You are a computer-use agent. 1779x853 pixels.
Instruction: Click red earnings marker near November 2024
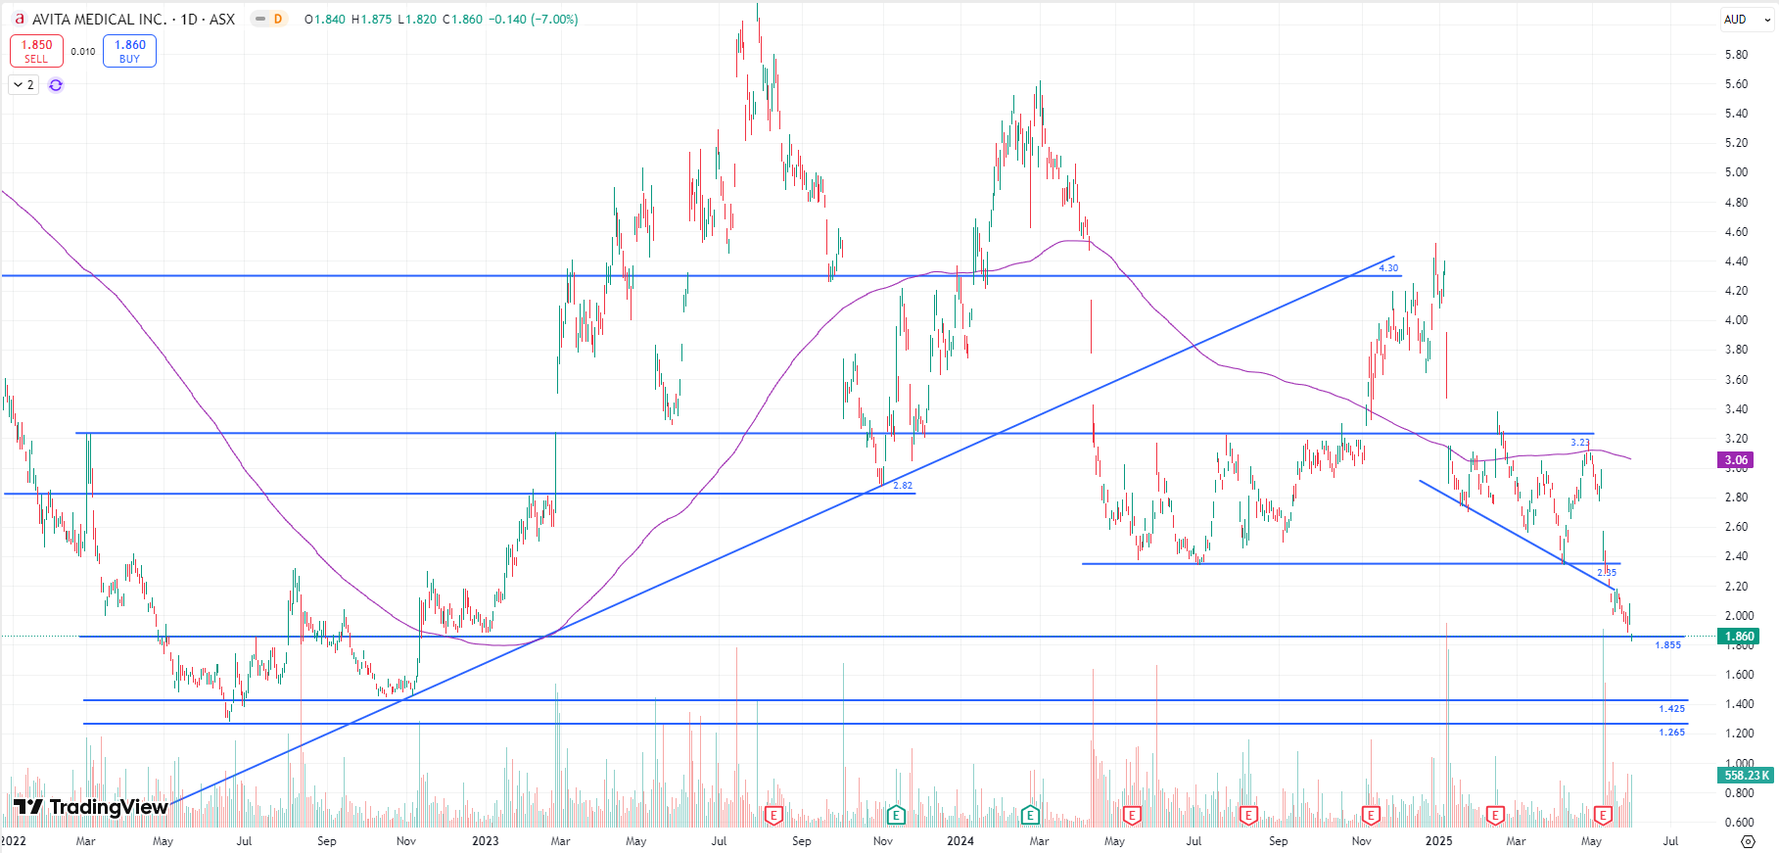coord(1371,815)
